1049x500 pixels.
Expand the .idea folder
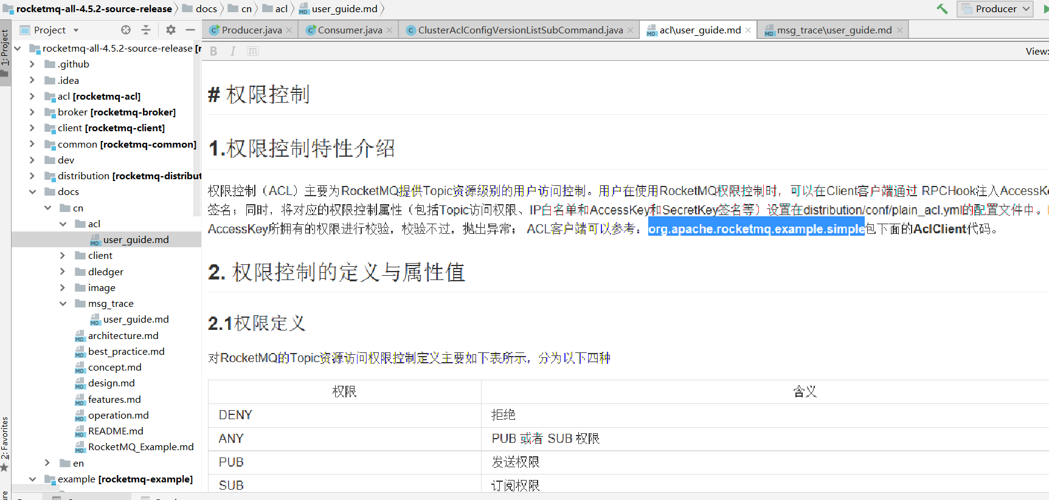tap(32, 80)
